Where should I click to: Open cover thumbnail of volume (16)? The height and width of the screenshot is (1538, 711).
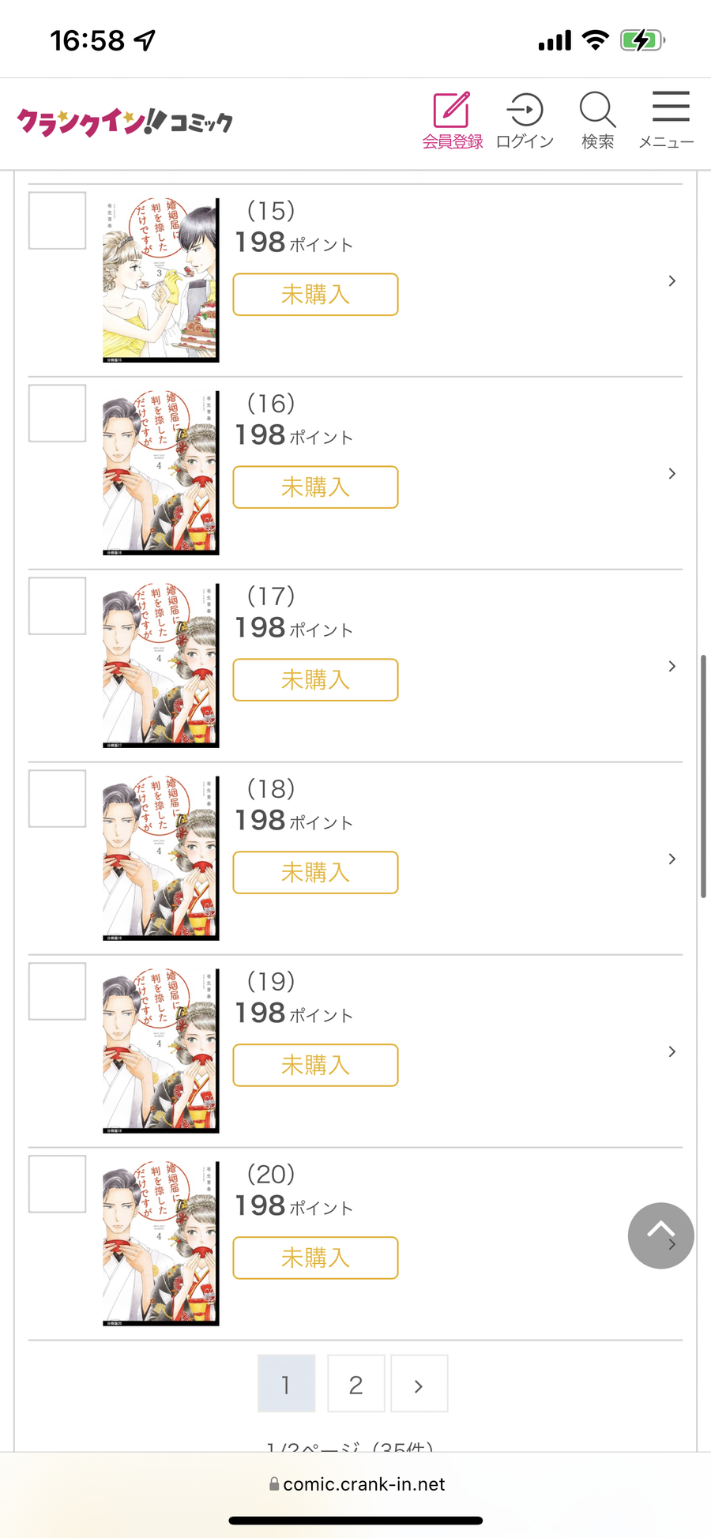tap(161, 472)
